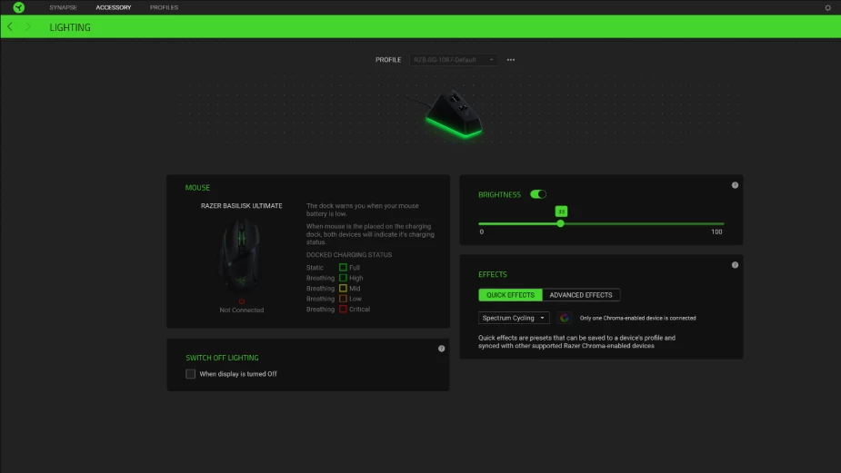Click the Static status label

(x=315, y=268)
